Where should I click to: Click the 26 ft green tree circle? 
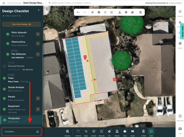121,60
